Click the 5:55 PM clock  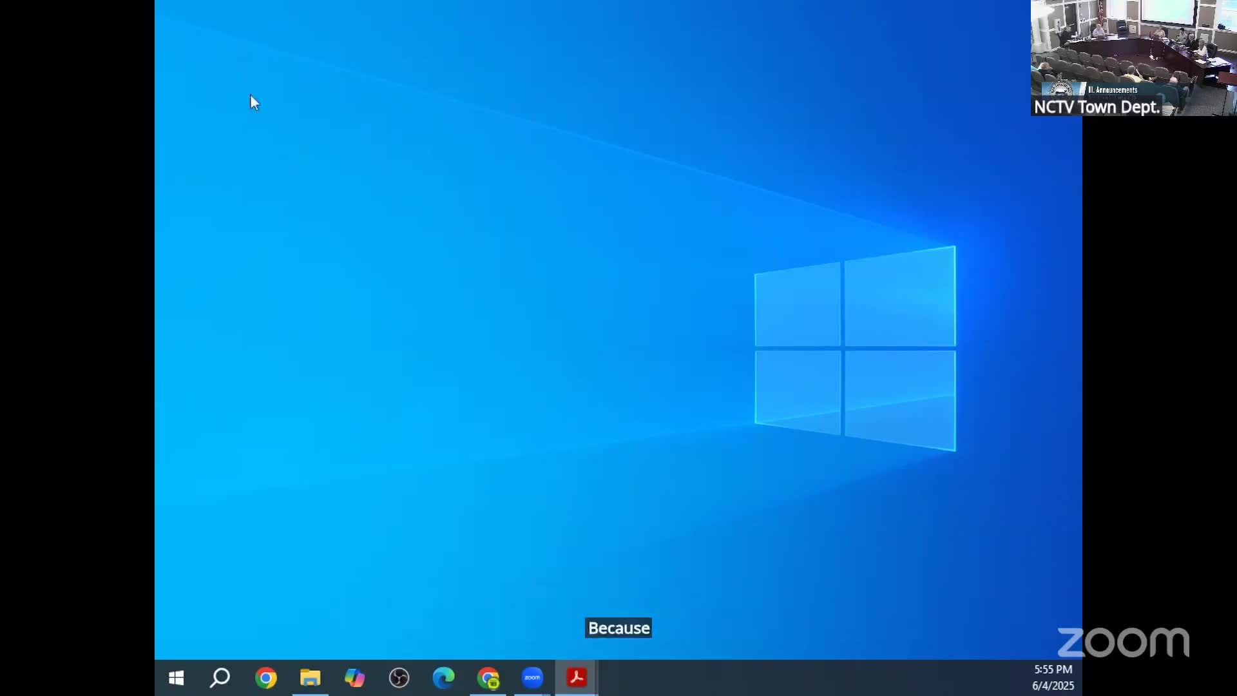(x=1053, y=670)
